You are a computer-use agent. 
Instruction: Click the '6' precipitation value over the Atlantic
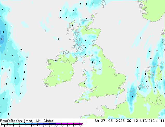pyautogui.click(x=2, y=39)
